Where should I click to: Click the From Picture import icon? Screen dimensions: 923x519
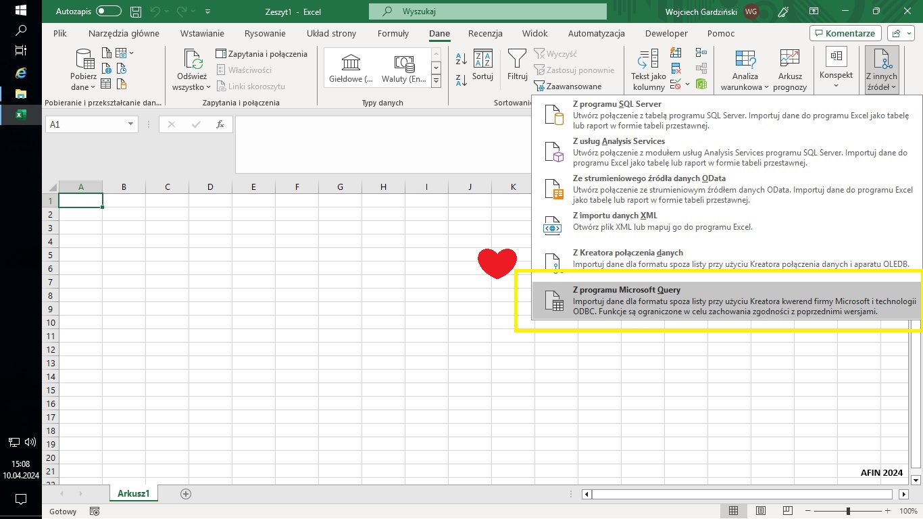[x=121, y=53]
